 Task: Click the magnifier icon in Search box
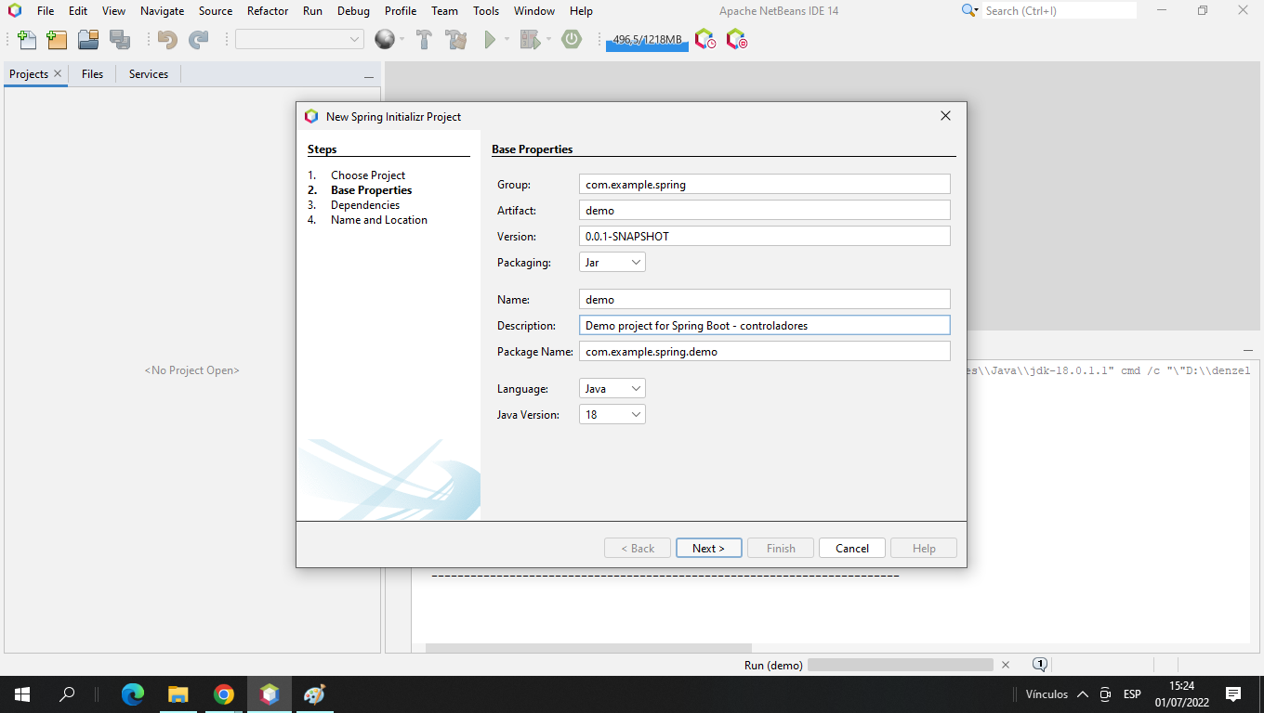coord(969,10)
